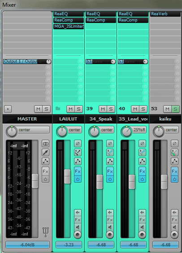
Task: Invert phase on 34_Speak track
Action: (110, 143)
